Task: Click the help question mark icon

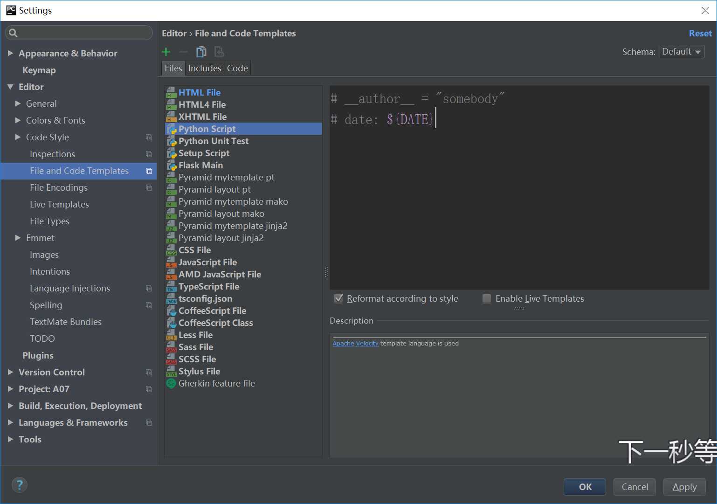Action: (19, 485)
